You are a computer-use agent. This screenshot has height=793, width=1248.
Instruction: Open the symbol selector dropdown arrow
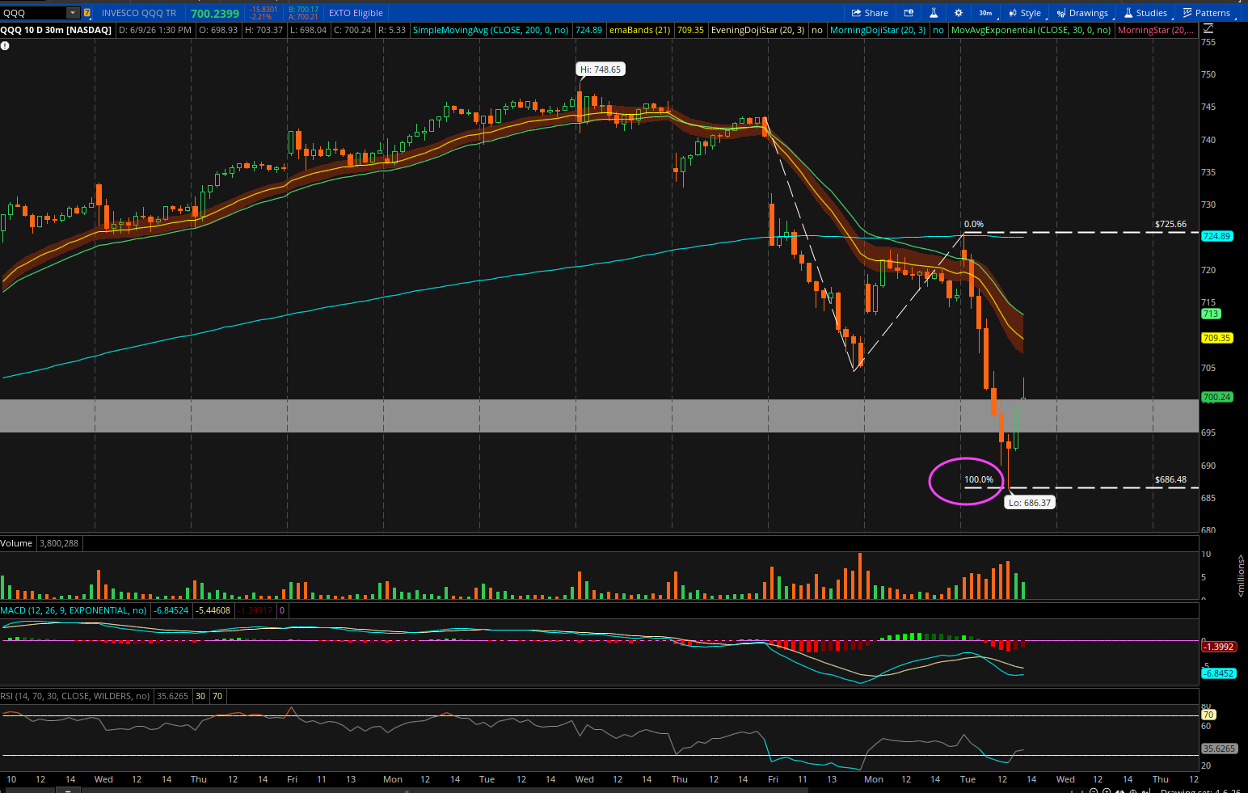point(73,13)
